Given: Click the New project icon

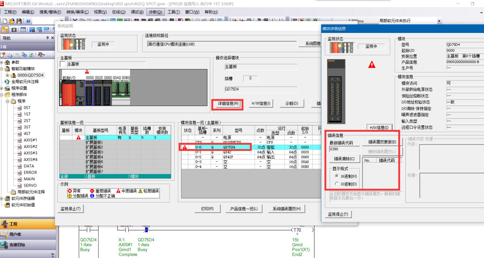Looking at the screenshot, I should 5,21.
